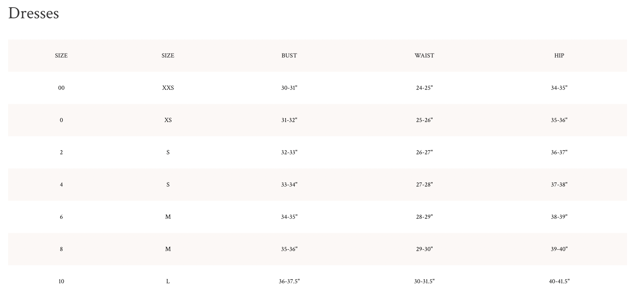The image size is (634, 294).
Task: Click waist measurement 24-25"
Action: 424,88
